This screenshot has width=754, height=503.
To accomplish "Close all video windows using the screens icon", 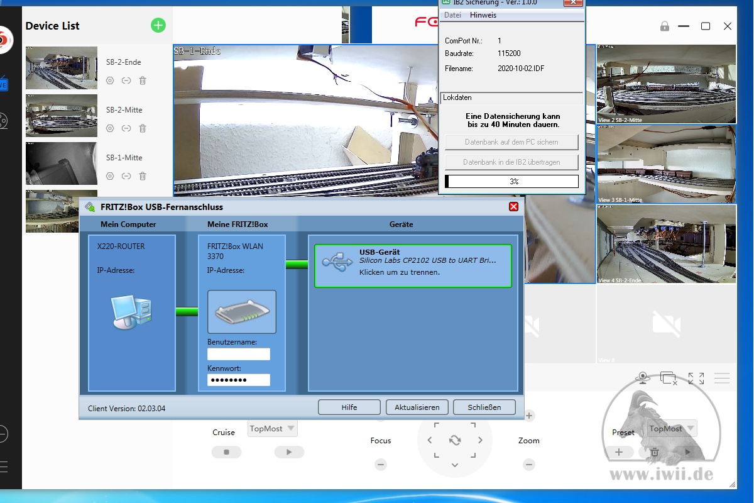I will coord(669,378).
